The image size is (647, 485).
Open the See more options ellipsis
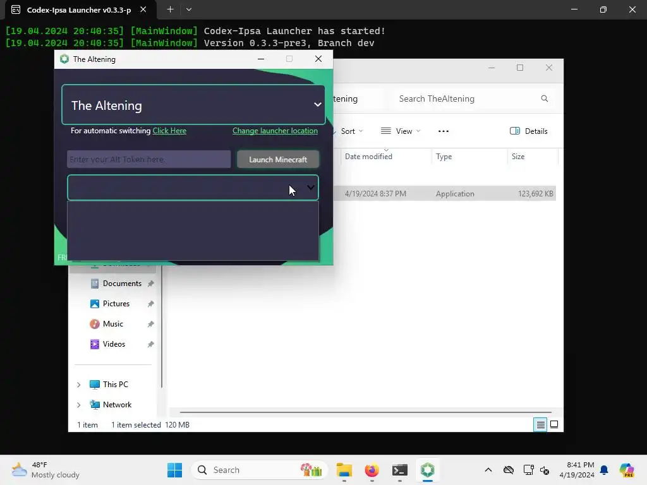point(443,131)
